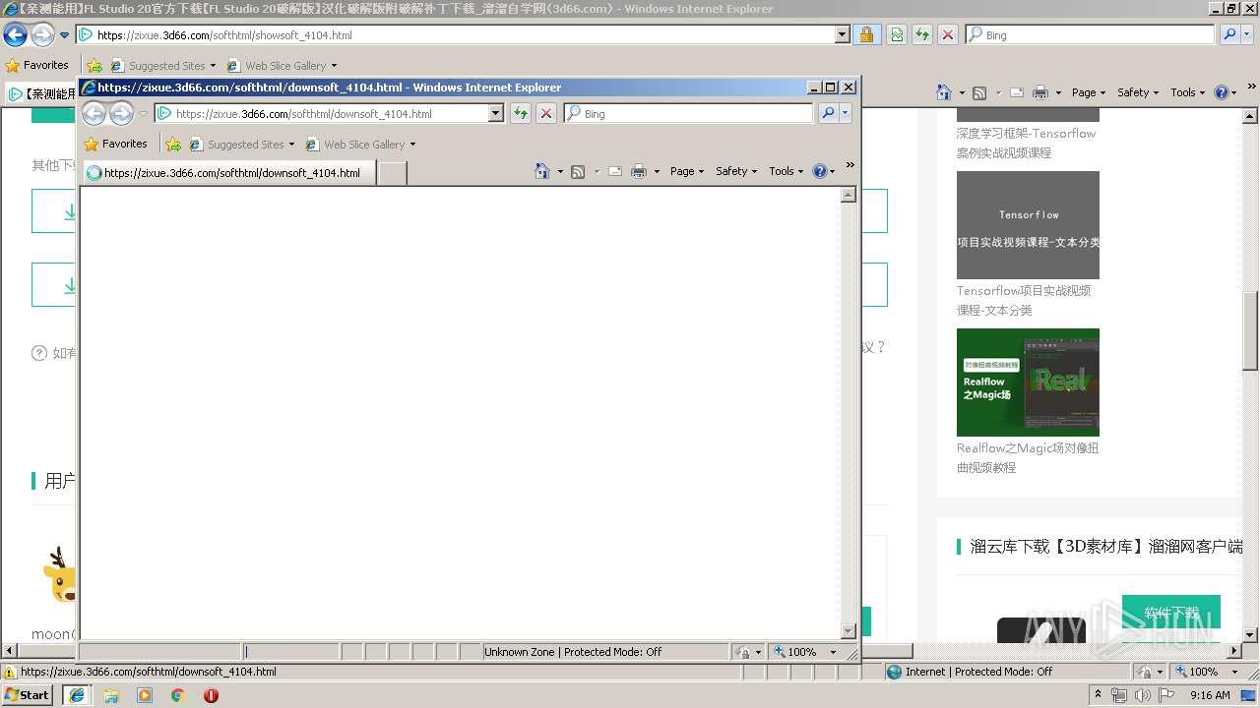1260x708 pixels.
Task: Click Favorites button in main window
Action: click(x=36, y=65)
